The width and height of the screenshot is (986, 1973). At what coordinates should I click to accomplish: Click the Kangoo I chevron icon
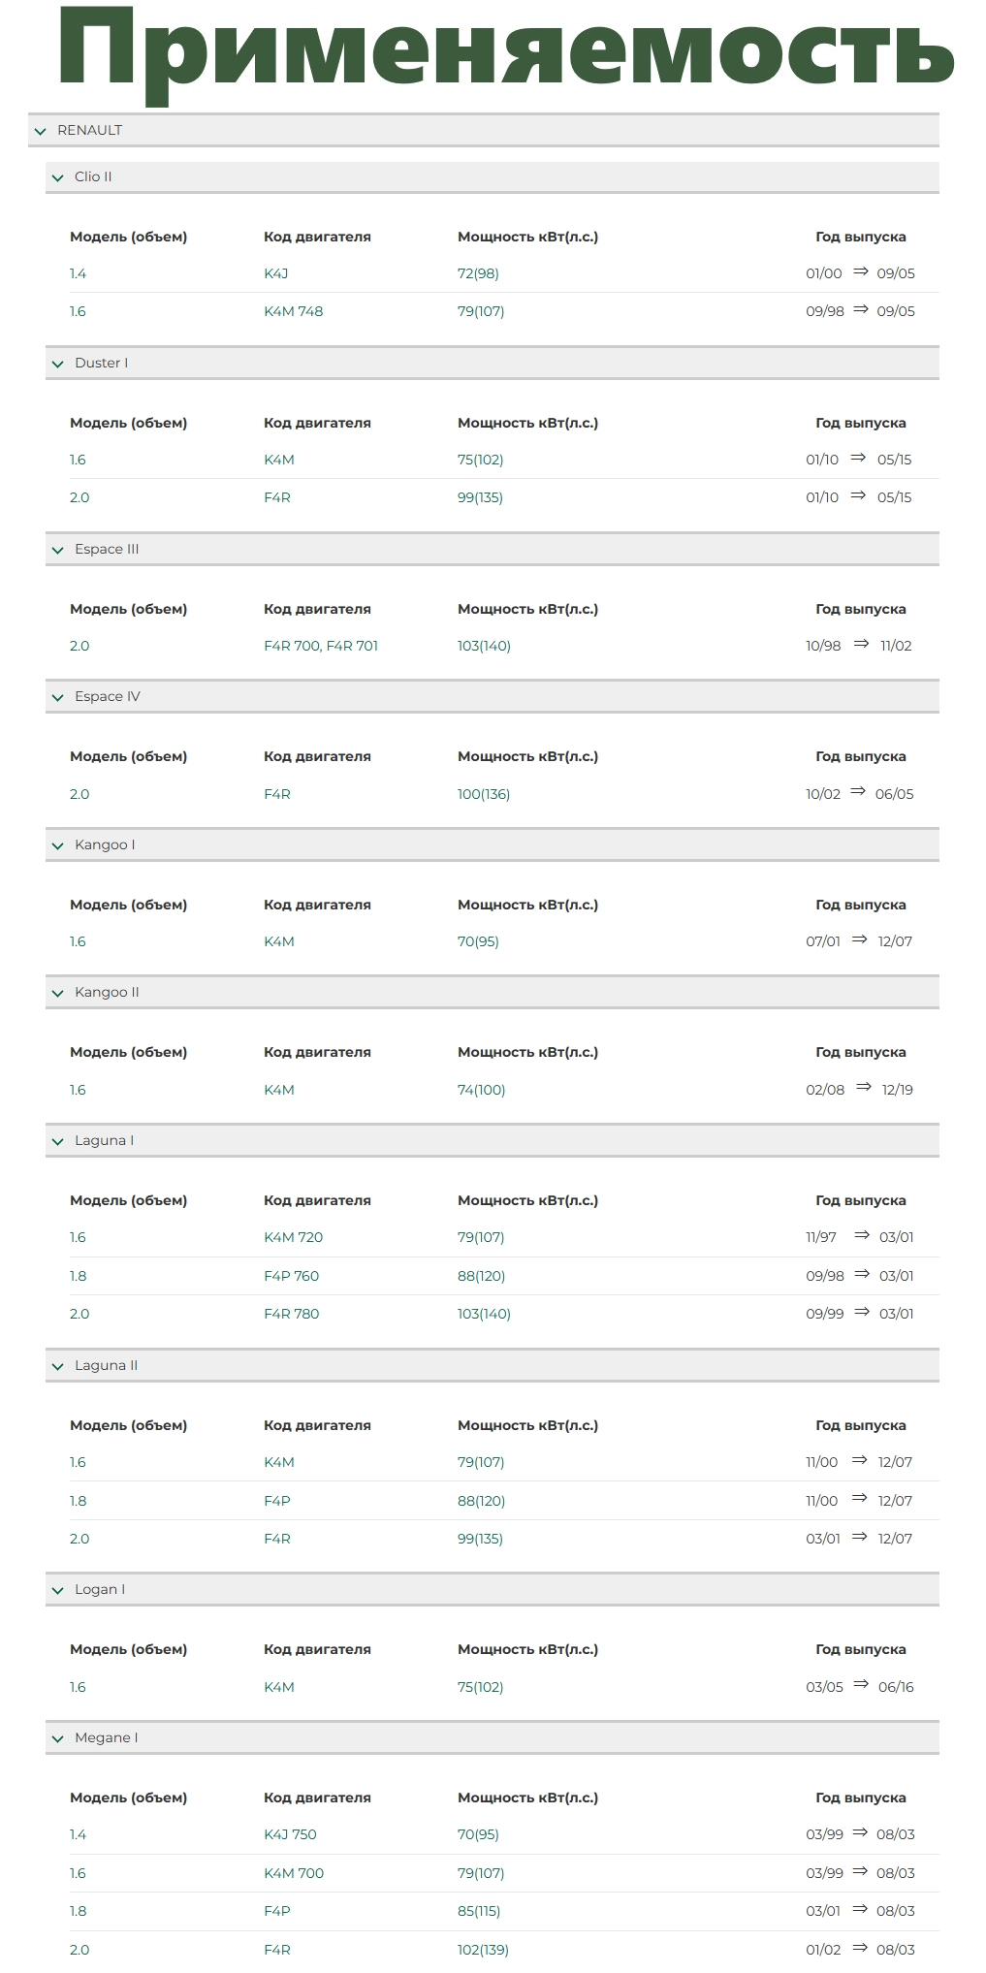pos(57,845)
